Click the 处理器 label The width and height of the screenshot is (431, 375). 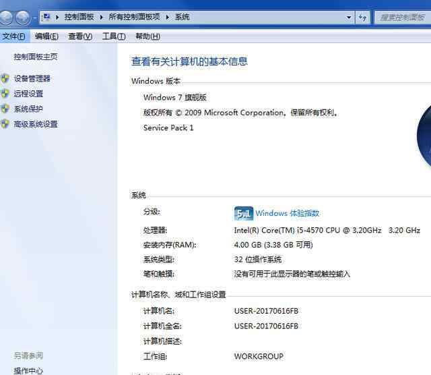click(x=155, y=230)
